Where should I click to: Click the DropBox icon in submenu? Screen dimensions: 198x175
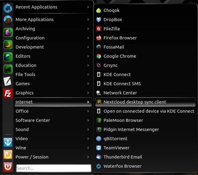[x=99, y=20]
